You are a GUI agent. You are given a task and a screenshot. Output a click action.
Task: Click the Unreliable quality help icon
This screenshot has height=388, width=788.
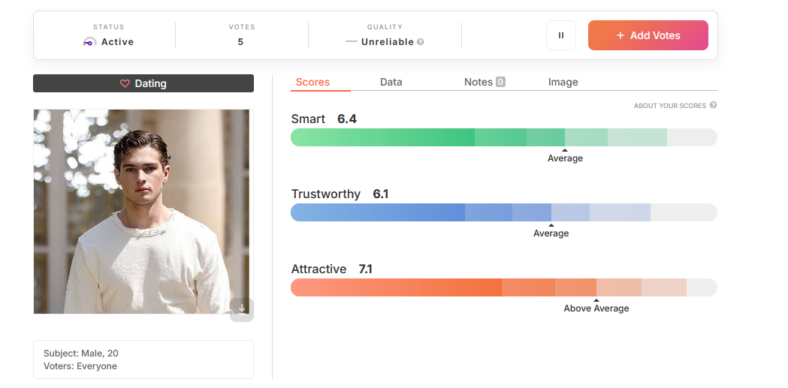tap(420, 42)
